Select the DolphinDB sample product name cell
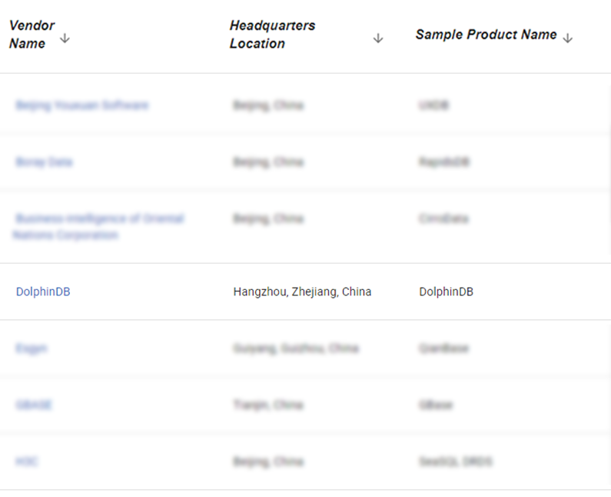The image size is (611, 497). coord(446,292)
